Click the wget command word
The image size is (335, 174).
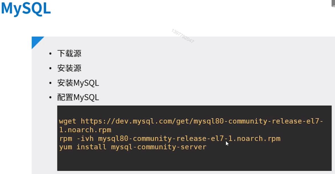point(68,121)
